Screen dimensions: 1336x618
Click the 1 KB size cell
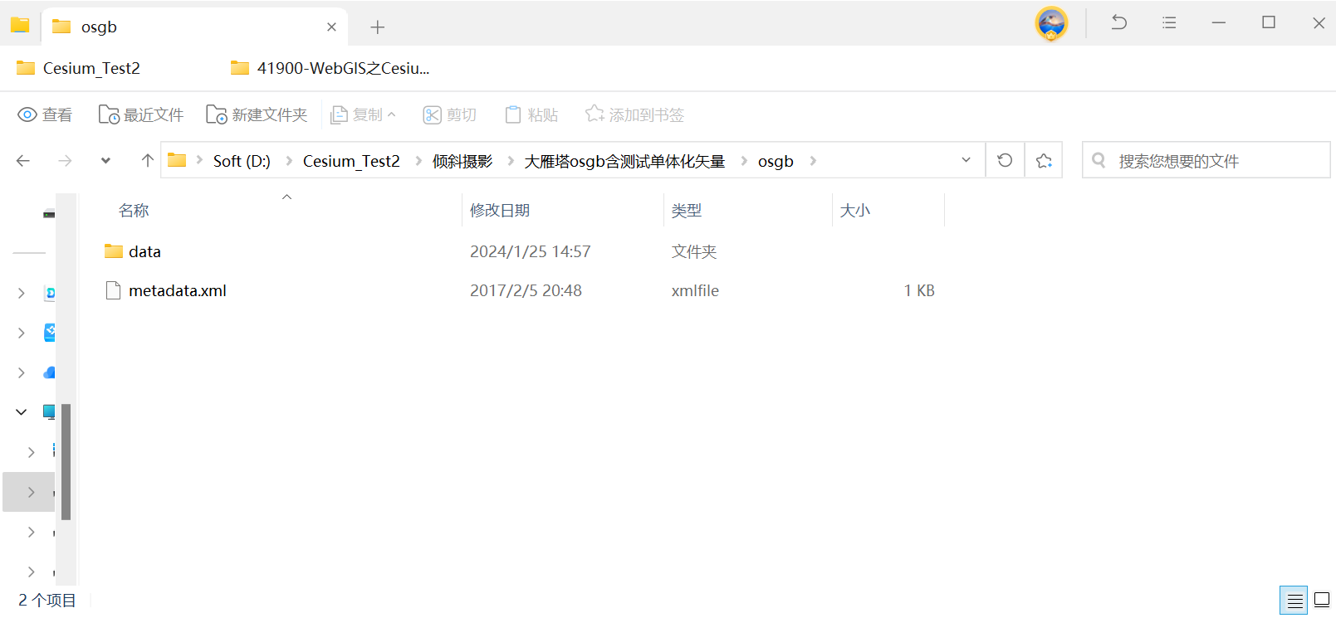point(919,290)
